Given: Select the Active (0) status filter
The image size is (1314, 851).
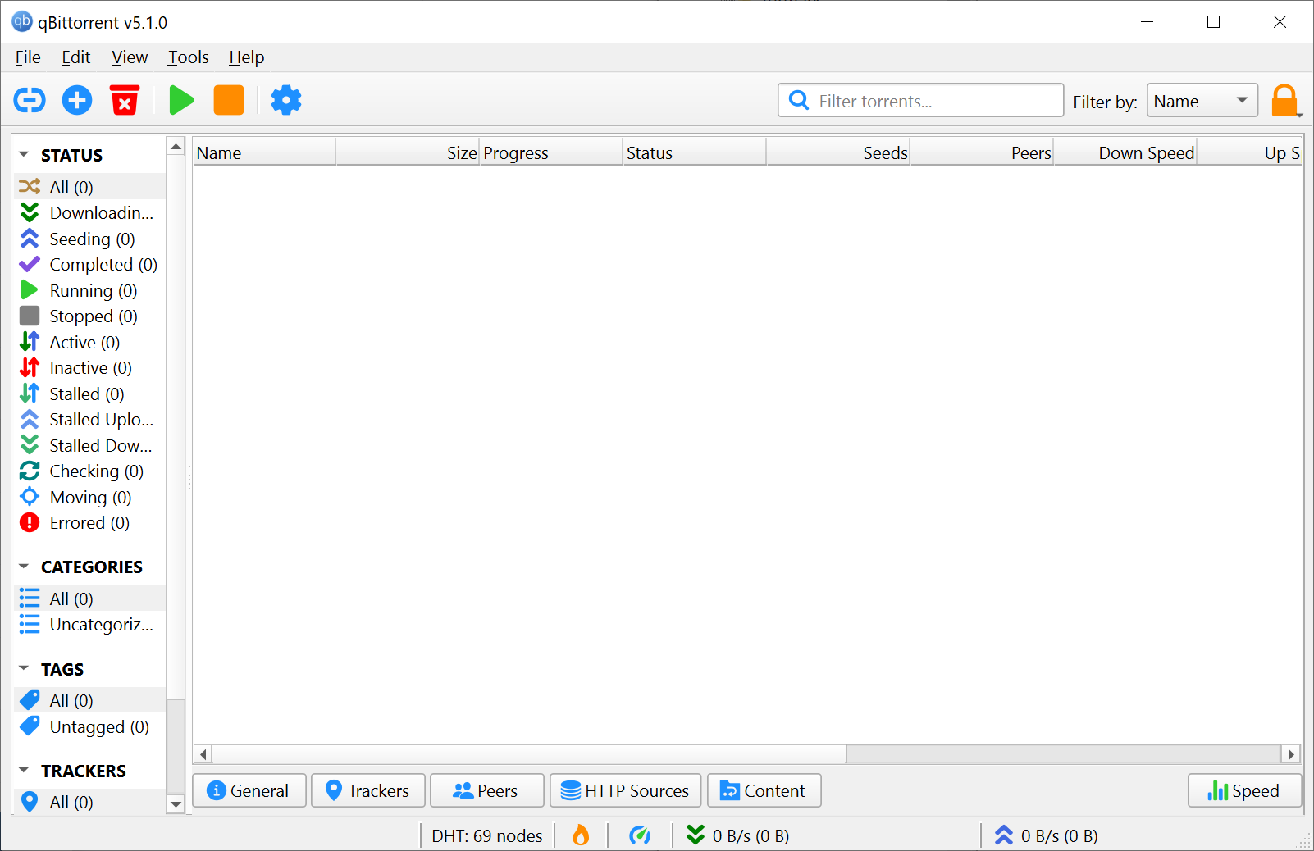Looking at the screenshot, I should click(89, 342).
